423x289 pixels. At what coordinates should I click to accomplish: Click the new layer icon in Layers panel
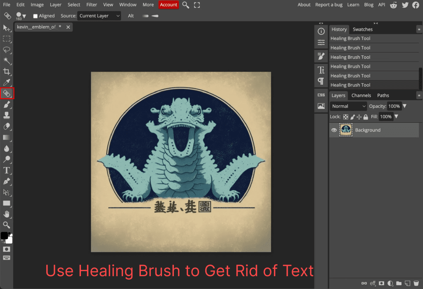407,283
